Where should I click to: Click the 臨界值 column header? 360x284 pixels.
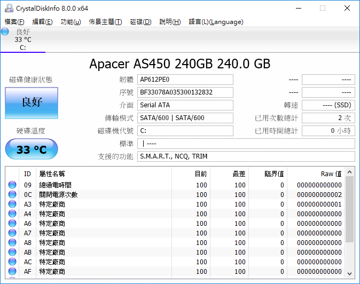(x=268, y=174)
